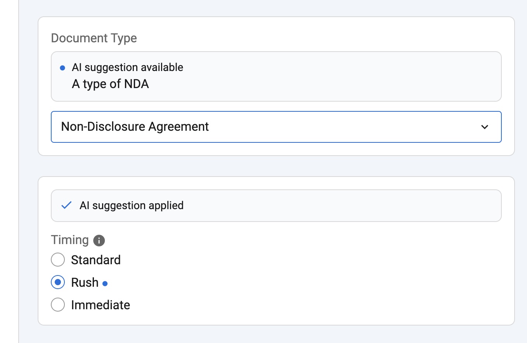527x343 pixels.
Task: Click the info badge after the Timing label
Action: [x=99, y=241]
